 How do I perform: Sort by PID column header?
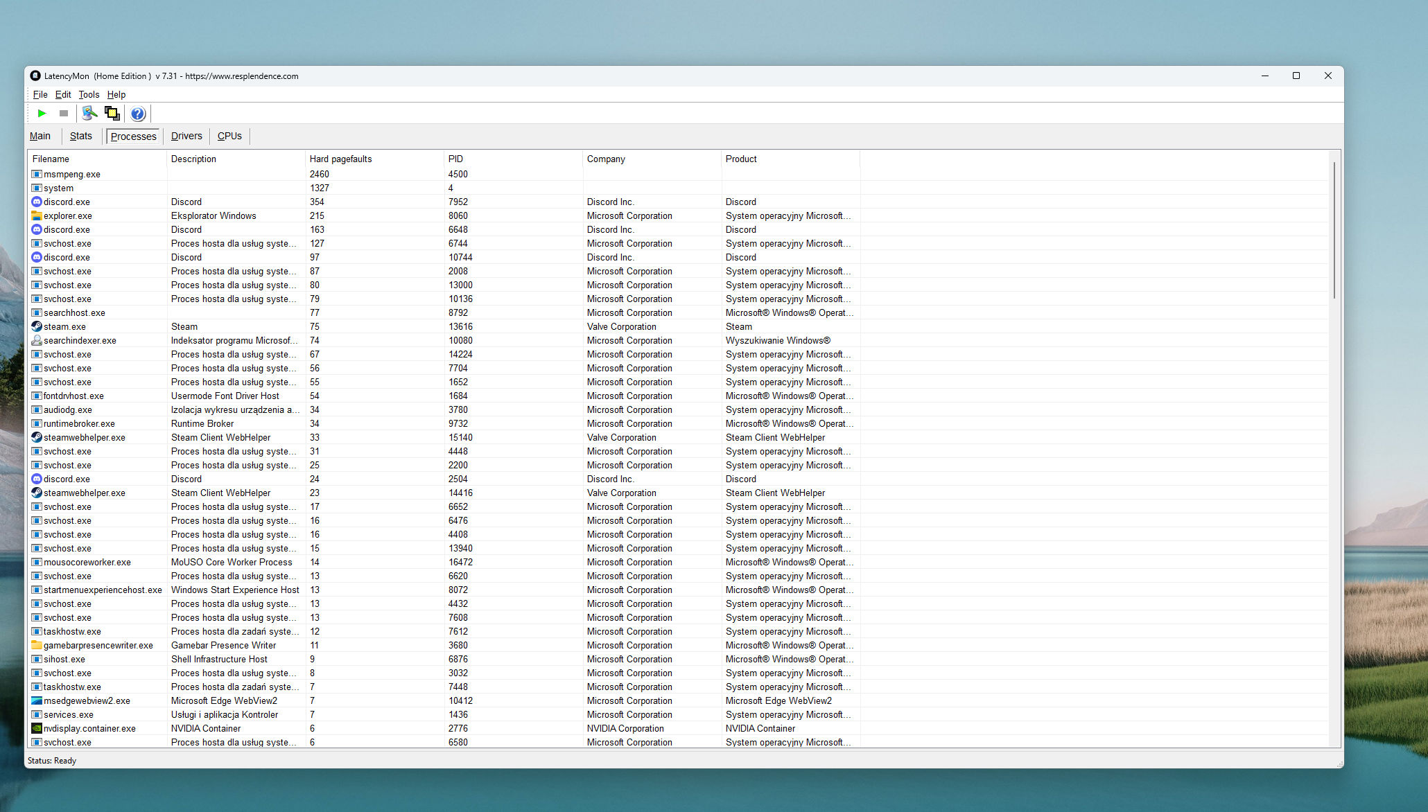click(x=455, y=159)
